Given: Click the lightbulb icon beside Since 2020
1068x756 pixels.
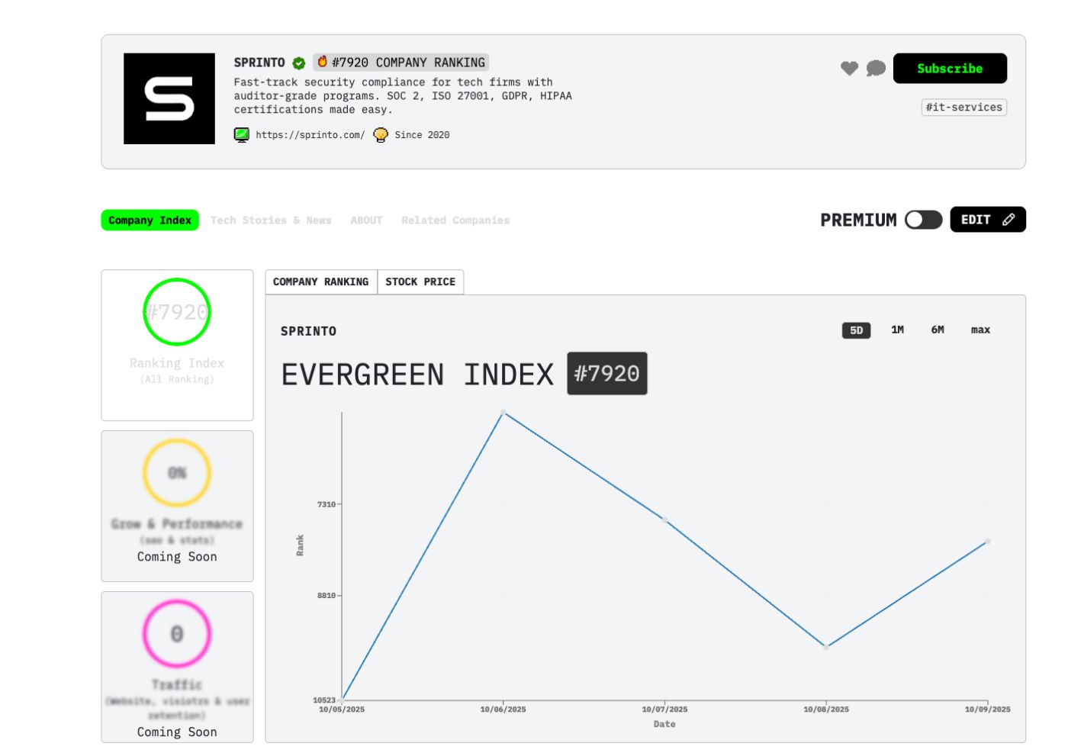Looking at the screenshot, I should click(380, 135).
